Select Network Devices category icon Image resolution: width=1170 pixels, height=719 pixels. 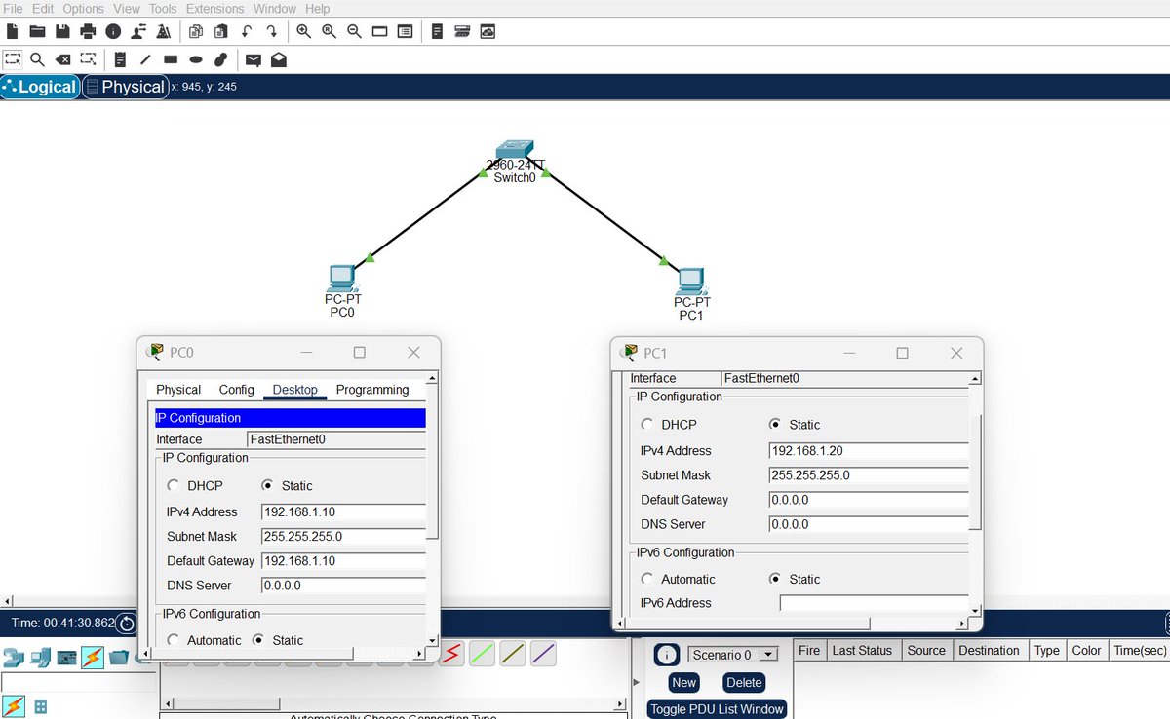pos(14,658)
